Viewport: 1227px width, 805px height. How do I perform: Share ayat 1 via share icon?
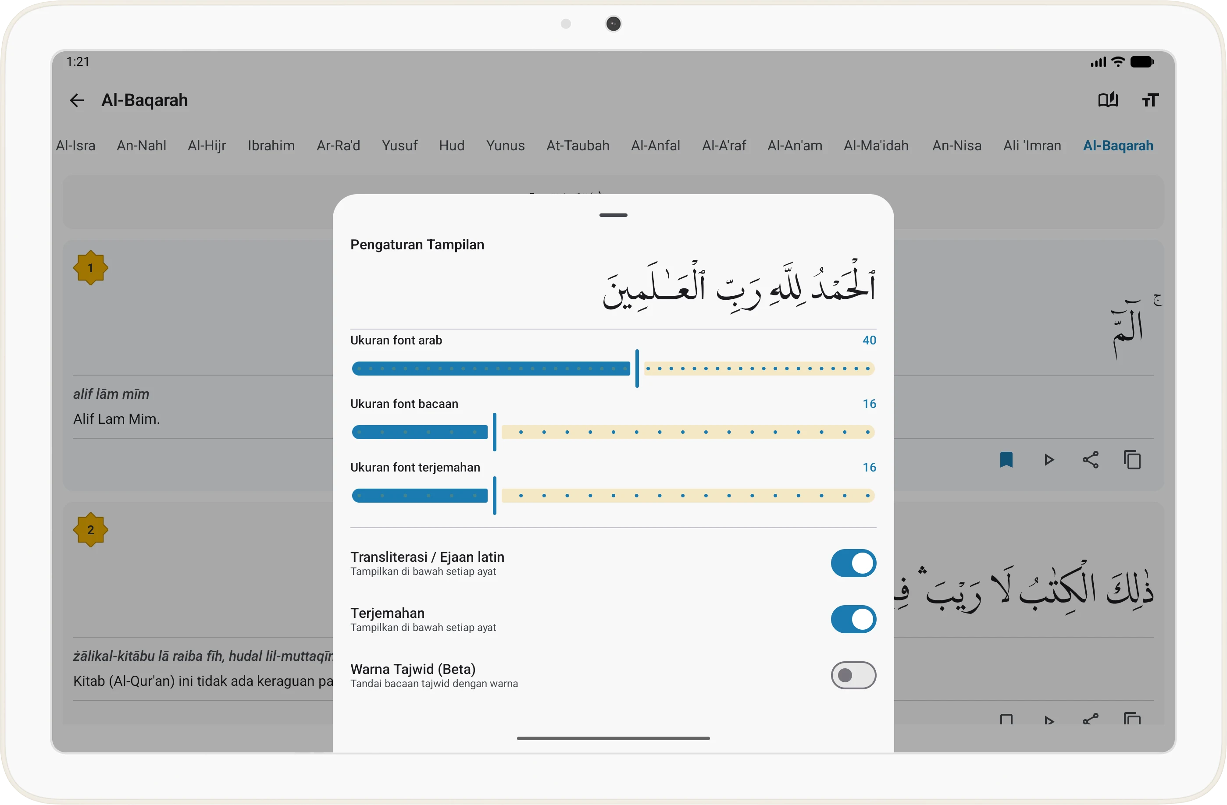(x=1090, y=459)
